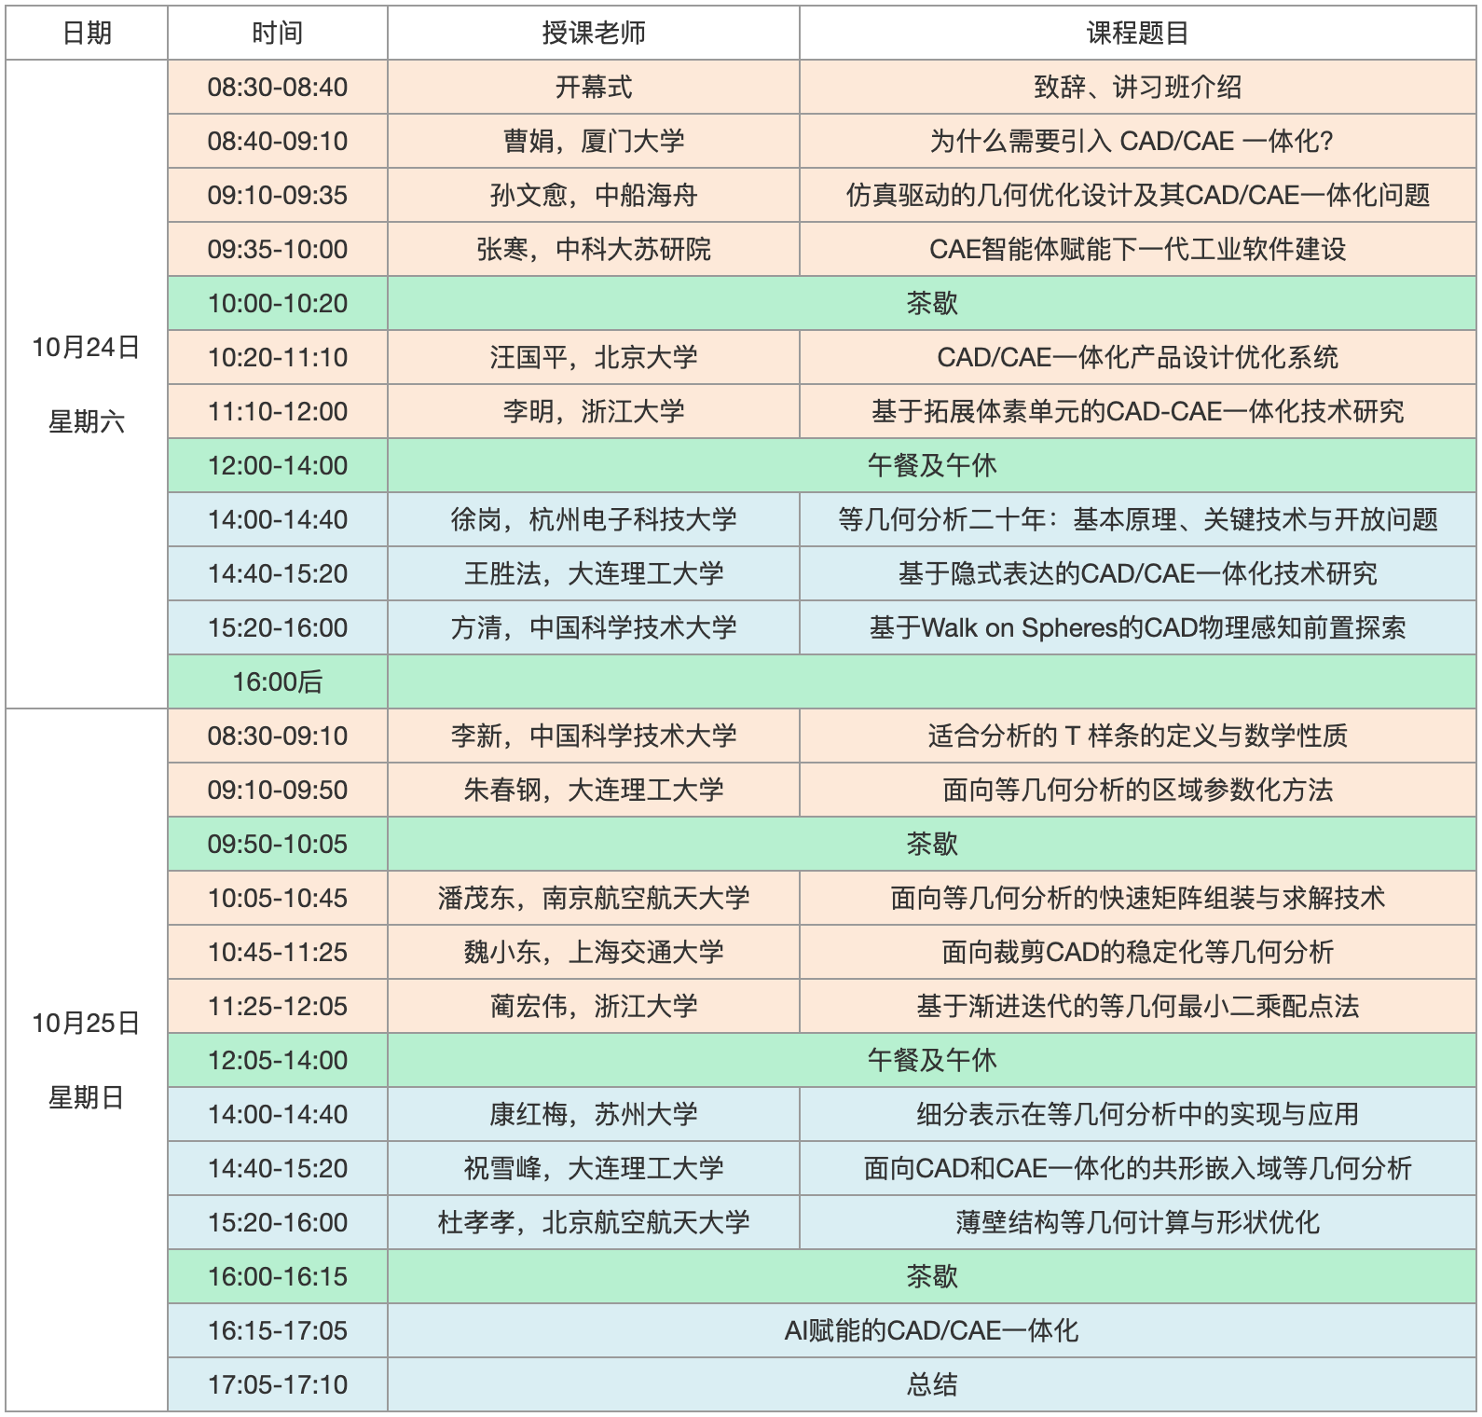Select title 仿真驱动的几何优化设计及其CAD/CAE一体化问题
1482x1417 pixels.
pyautogui.click(x=1138, y=195)
